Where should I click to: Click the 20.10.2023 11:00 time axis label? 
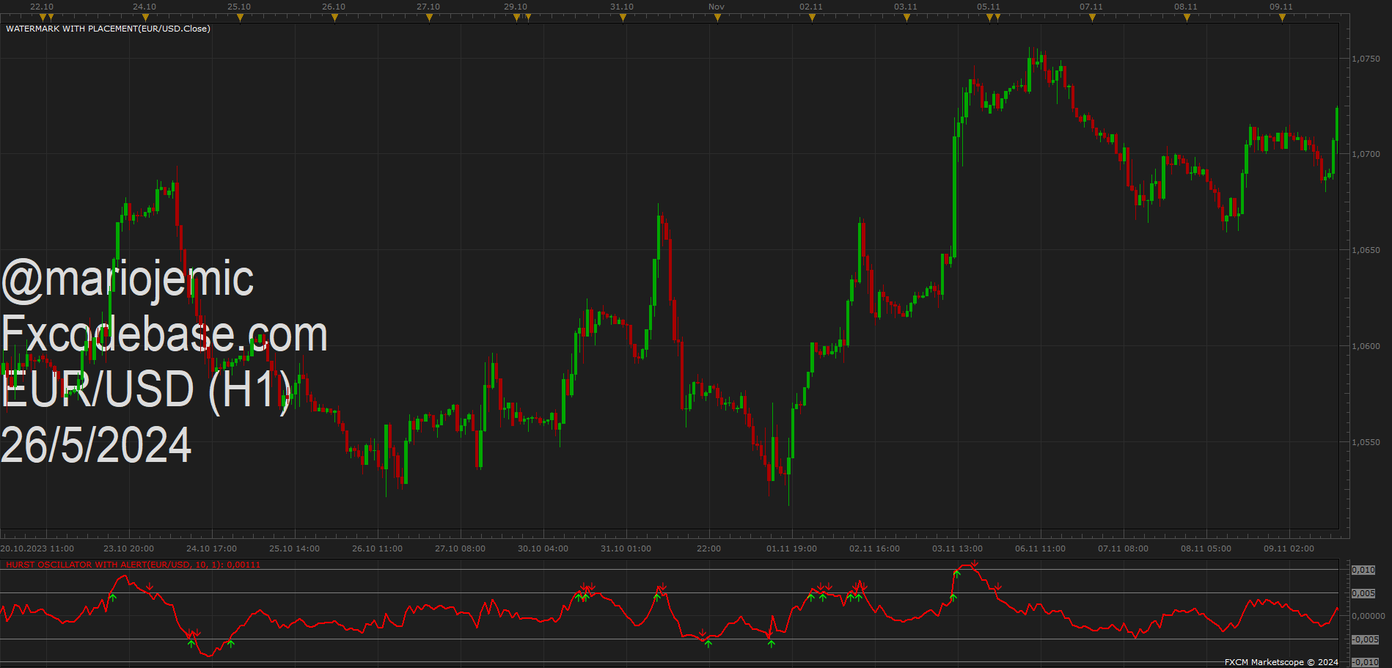[x=37, y=548]
